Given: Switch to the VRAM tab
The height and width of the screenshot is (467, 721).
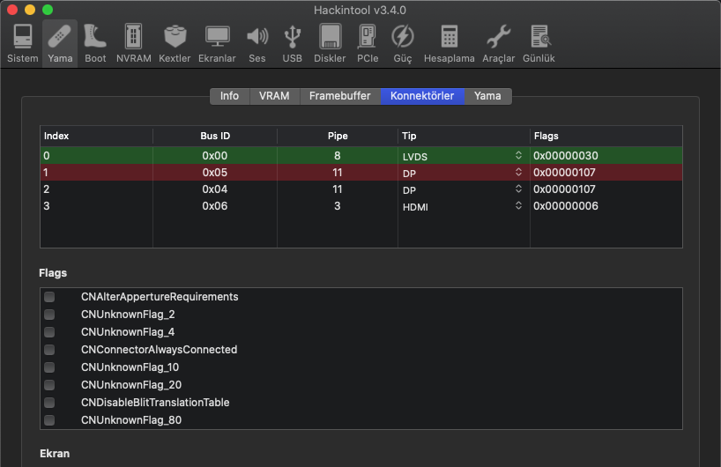Looking at the screenshot, I should click(274, 96).
